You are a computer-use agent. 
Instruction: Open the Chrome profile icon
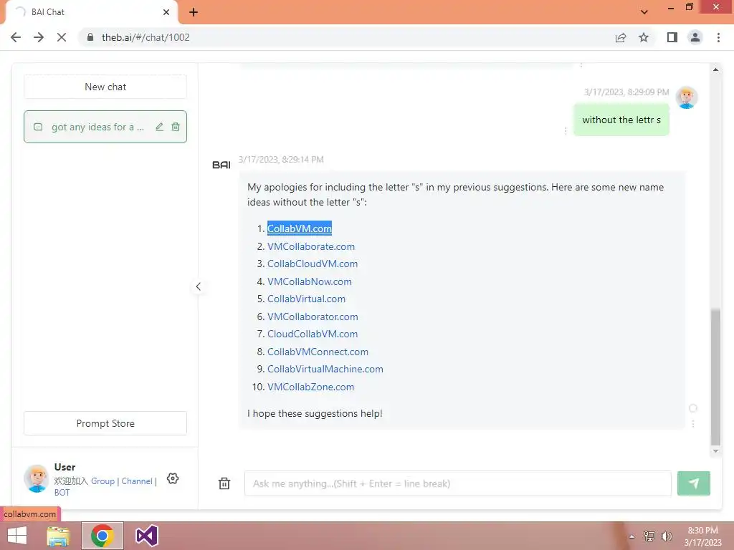[x=695, y=37]
